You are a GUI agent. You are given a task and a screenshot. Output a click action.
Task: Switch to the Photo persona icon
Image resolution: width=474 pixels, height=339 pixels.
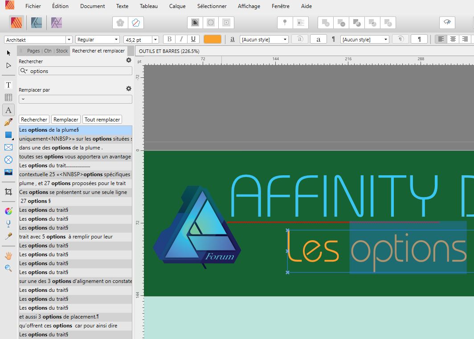point(56,23)
